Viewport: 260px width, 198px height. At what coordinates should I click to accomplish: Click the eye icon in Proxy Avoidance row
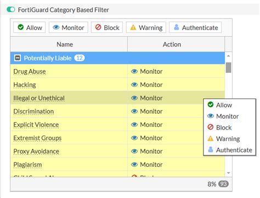[134, 152]
